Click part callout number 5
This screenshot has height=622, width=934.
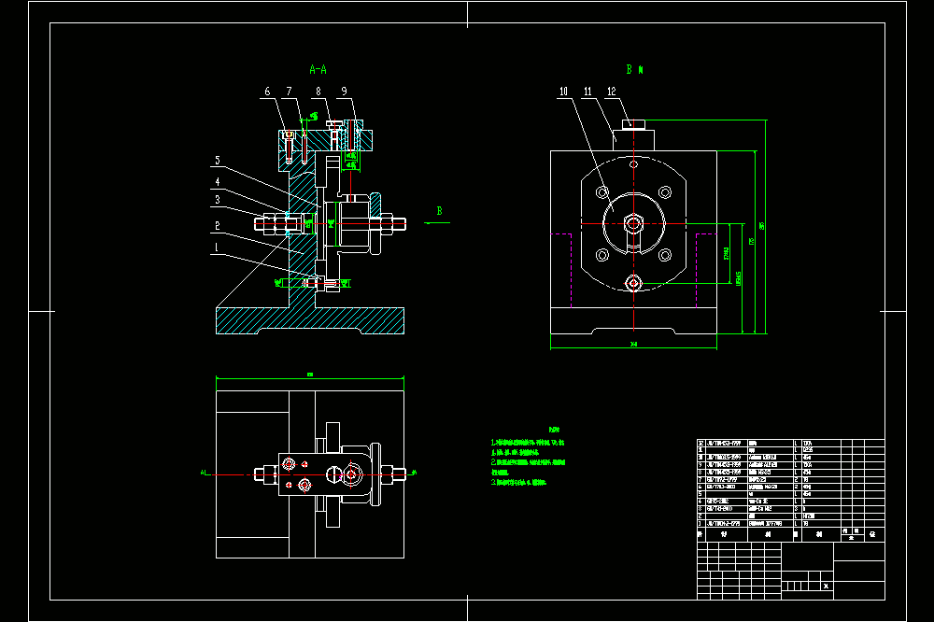coord(218,161)
